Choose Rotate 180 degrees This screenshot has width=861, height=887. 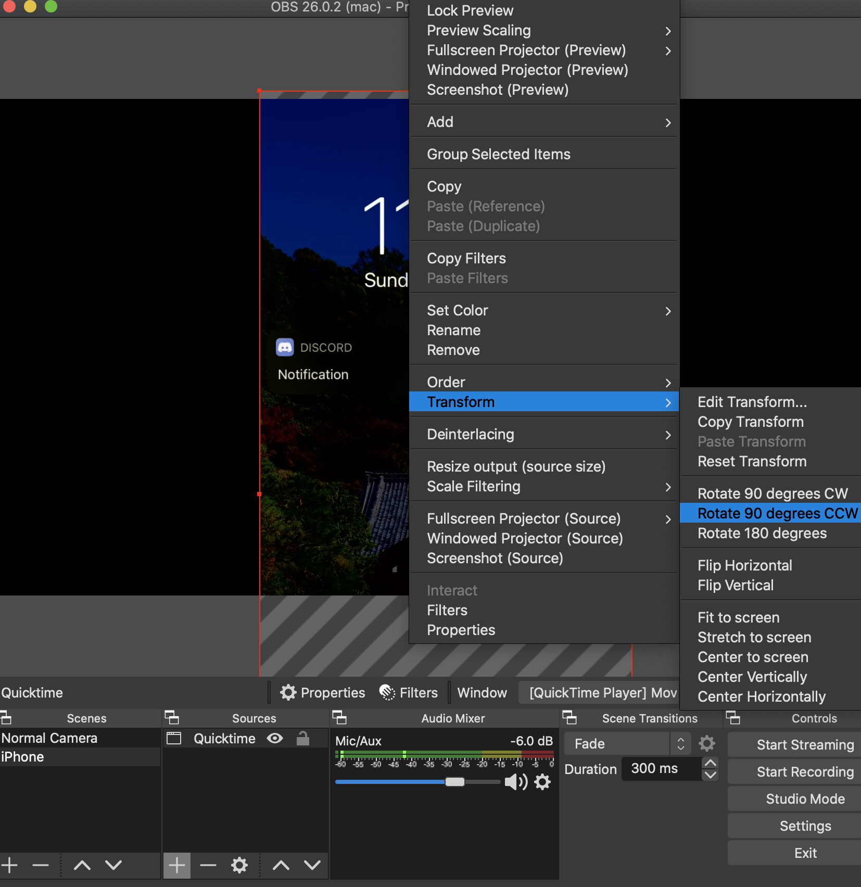[771, 533]
